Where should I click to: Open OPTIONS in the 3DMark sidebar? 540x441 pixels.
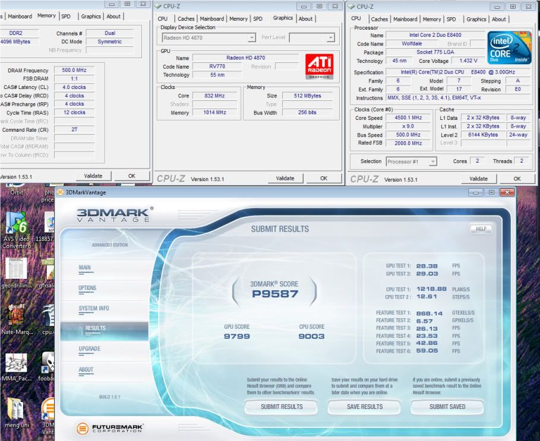tap(87, 288)
